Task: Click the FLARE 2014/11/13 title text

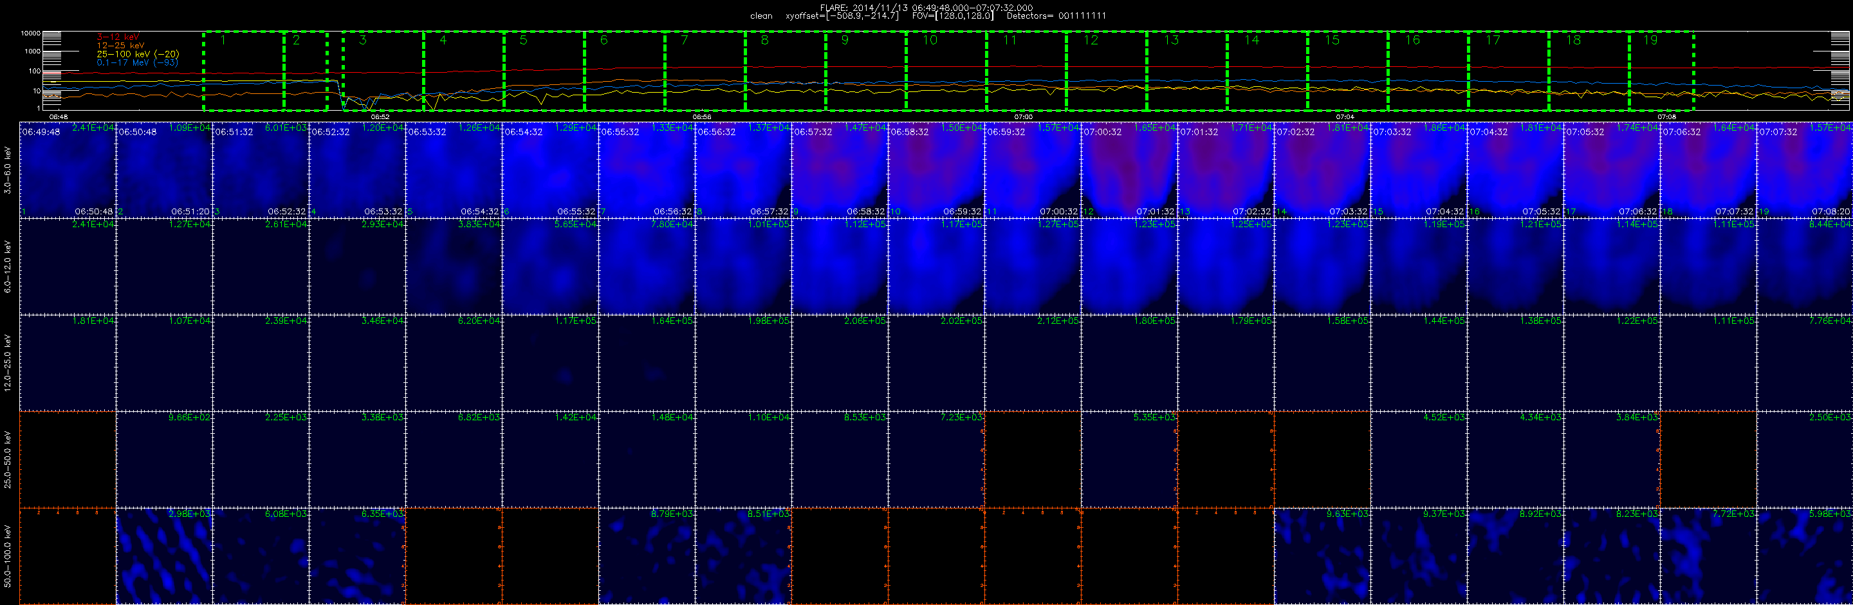Action: click(926, 7)
